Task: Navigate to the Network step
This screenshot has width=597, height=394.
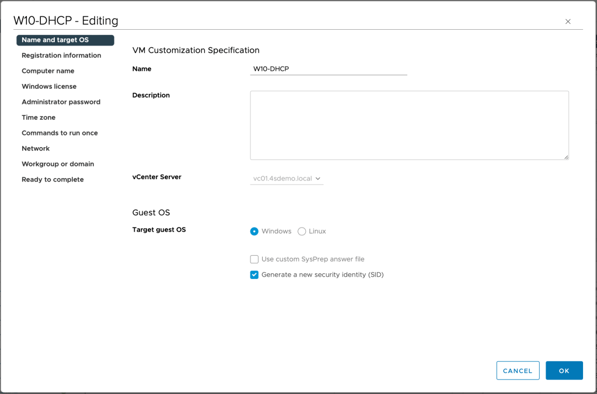Action: point(36,149)
